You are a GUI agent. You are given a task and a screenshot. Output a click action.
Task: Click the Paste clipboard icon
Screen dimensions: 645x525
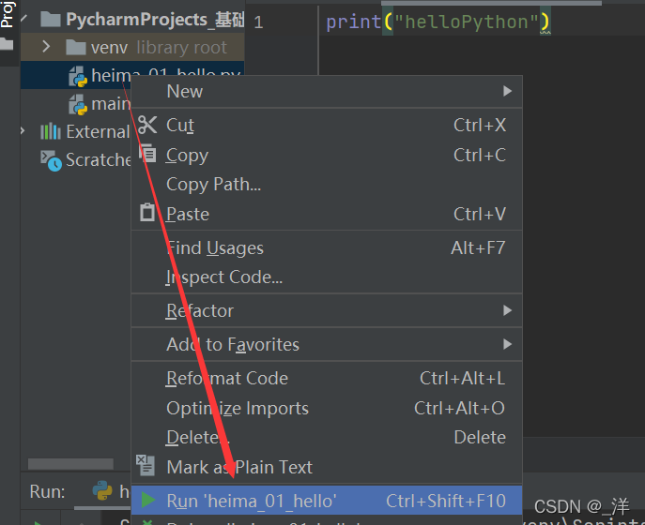click(147, 213)
